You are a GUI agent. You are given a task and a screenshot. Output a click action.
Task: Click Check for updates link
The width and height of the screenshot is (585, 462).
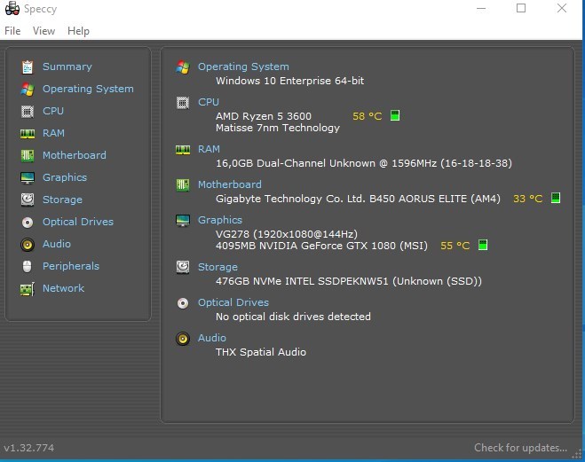520,448
